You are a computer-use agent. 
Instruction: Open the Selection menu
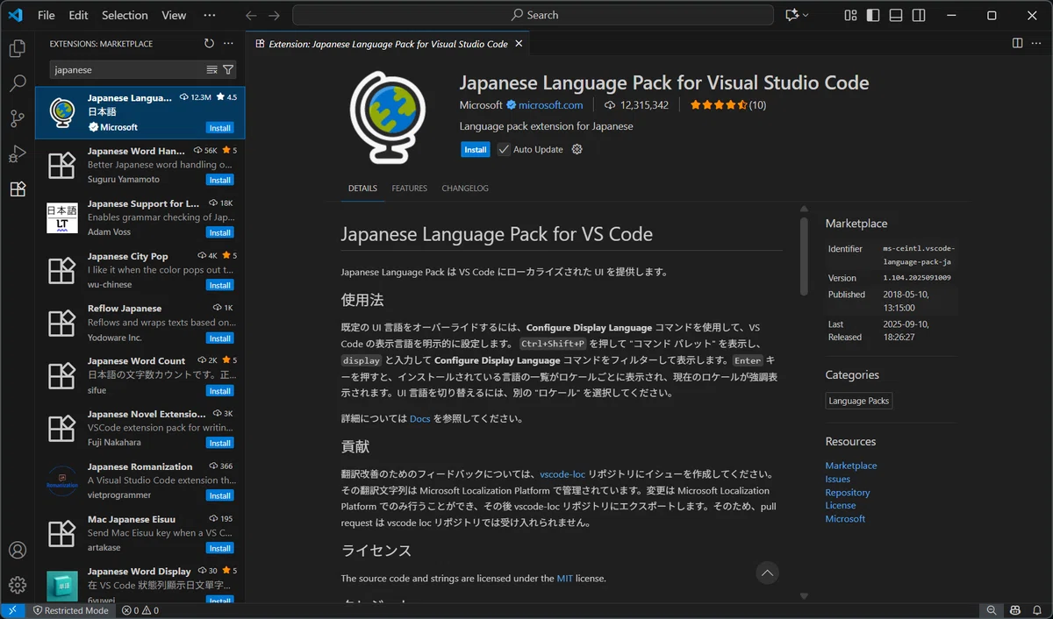click(125, 15)
